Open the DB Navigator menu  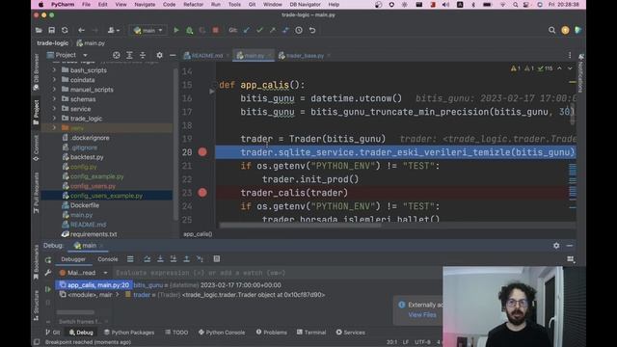click(305, 4)
